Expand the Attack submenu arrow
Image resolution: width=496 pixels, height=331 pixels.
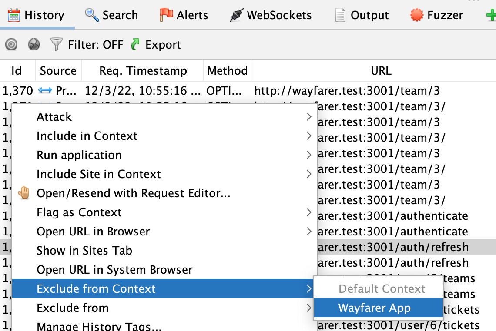pos(309,117)
